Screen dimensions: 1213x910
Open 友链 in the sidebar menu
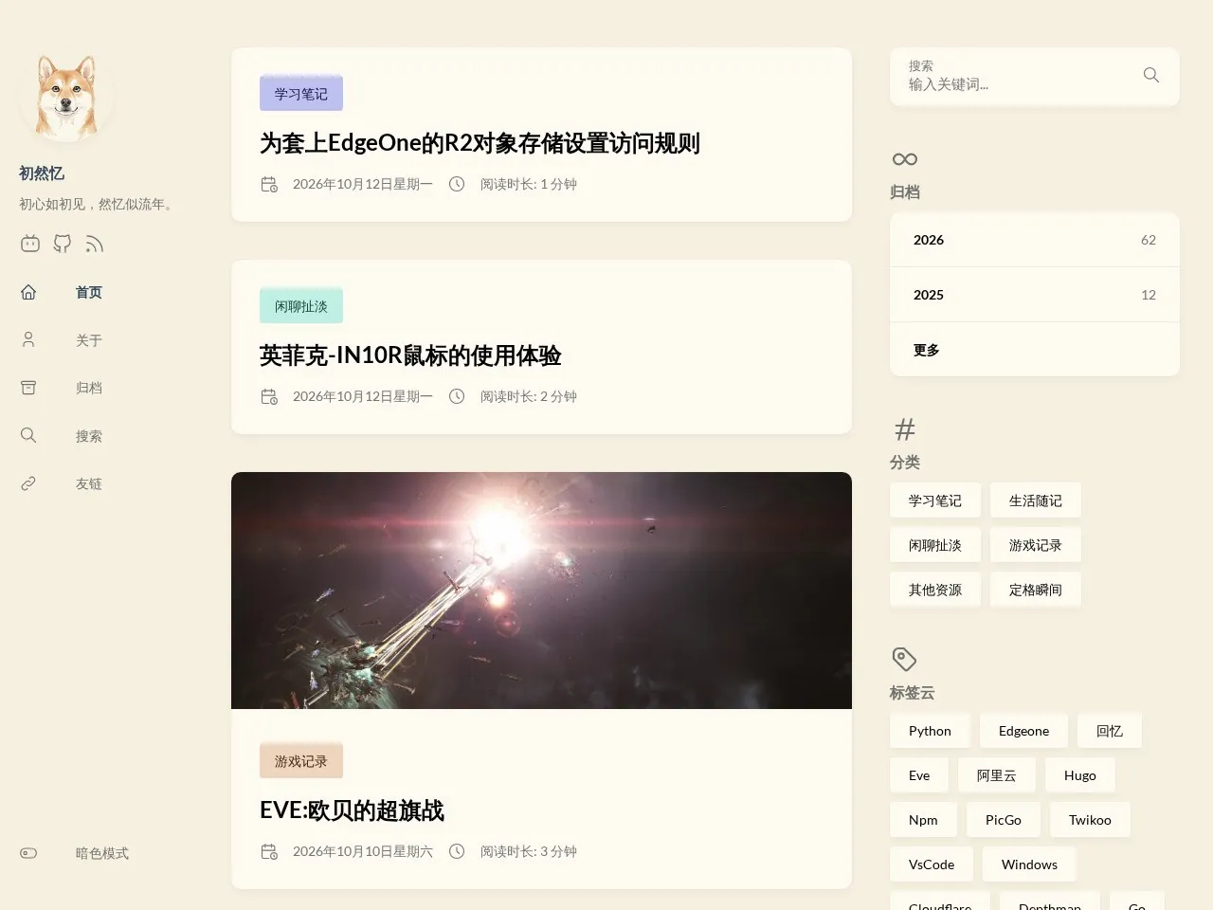click(89, 483)
